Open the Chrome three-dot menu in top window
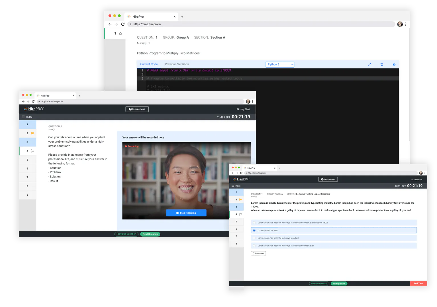Image resolution: width=437 pixels, height=307 pixels. (x=406, y=24)
